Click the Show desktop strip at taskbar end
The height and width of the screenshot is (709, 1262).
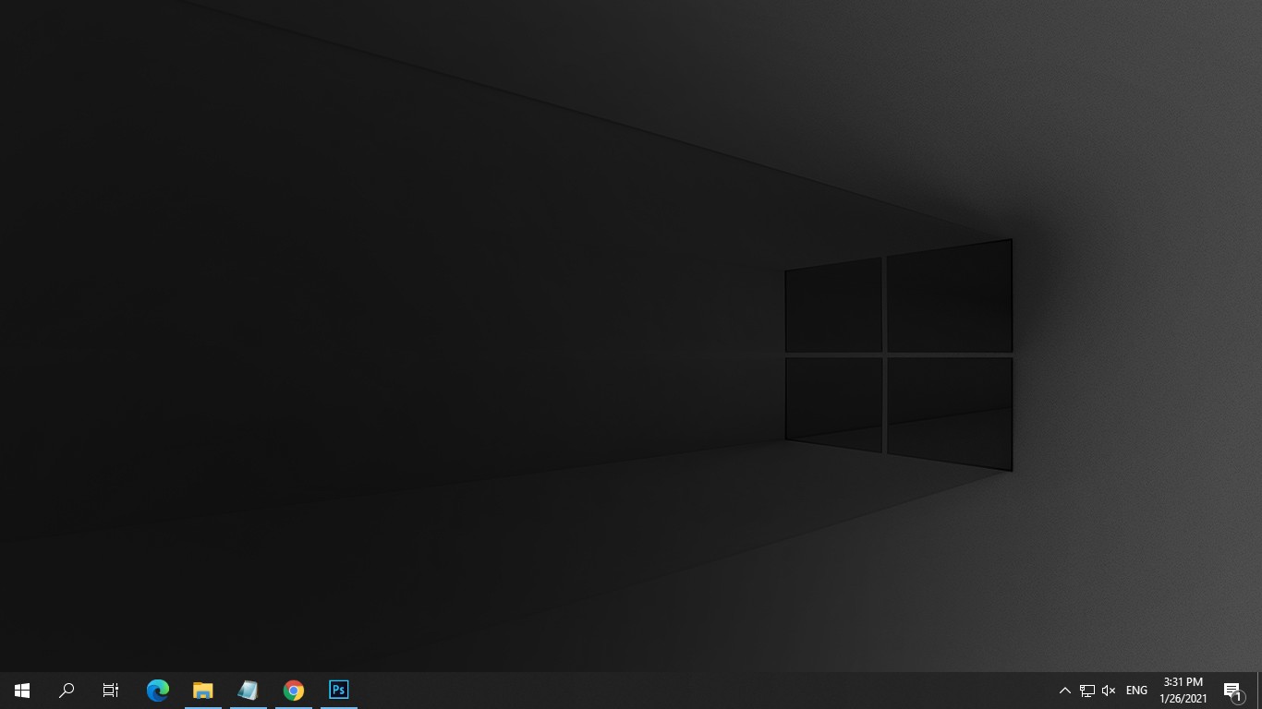[1259, 691]
